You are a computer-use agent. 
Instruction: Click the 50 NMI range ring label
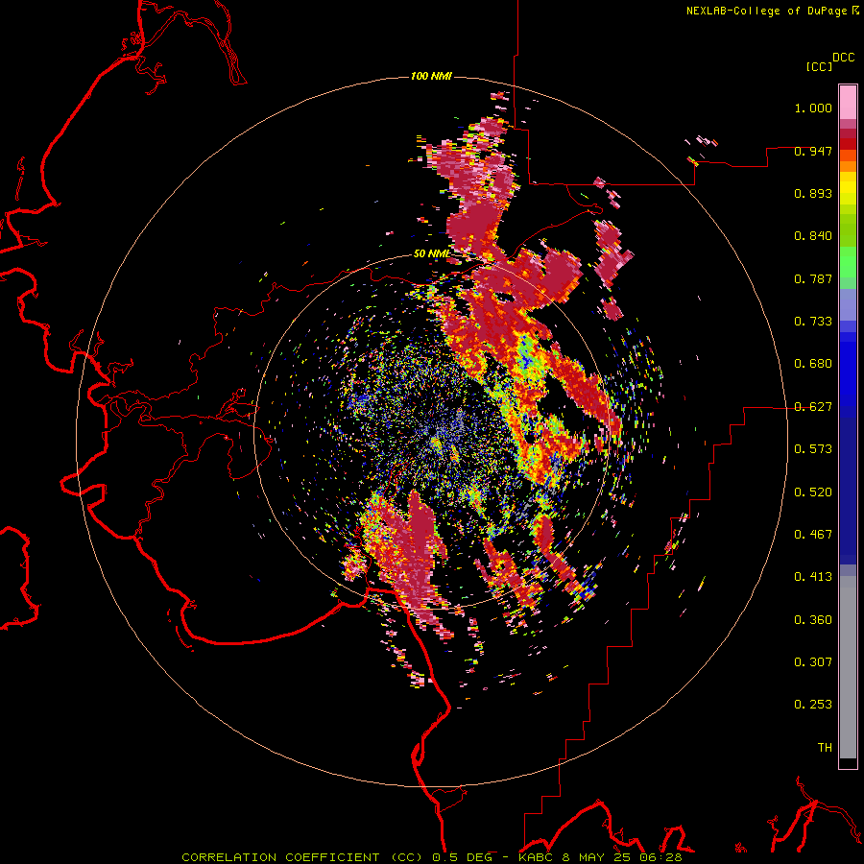coord(431,254)
